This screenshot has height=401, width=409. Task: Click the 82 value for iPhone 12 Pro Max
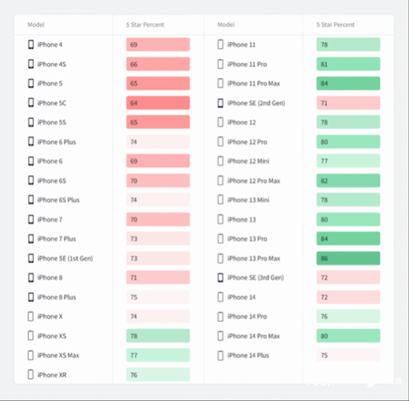click(x=324, y=181)
